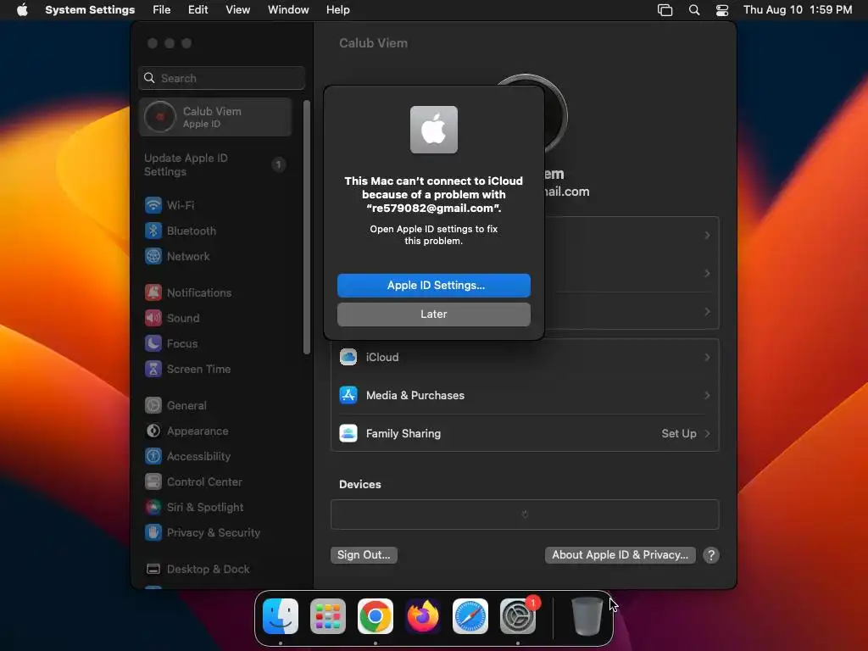
Task: Select Calub Viem Apple ID sidebar entry
Action: click(x=215, y=117)
